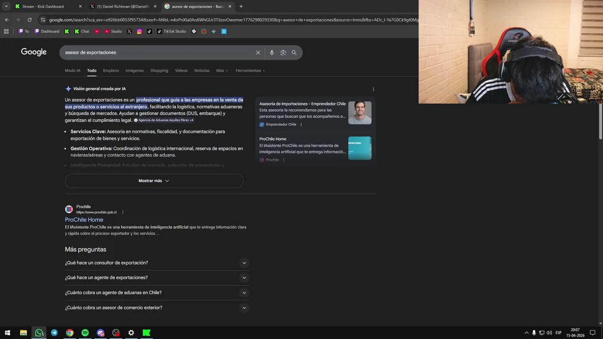Screen dimensions: 603x339
Task: Open options dots next to Prochile result URL
Action: 122,212
